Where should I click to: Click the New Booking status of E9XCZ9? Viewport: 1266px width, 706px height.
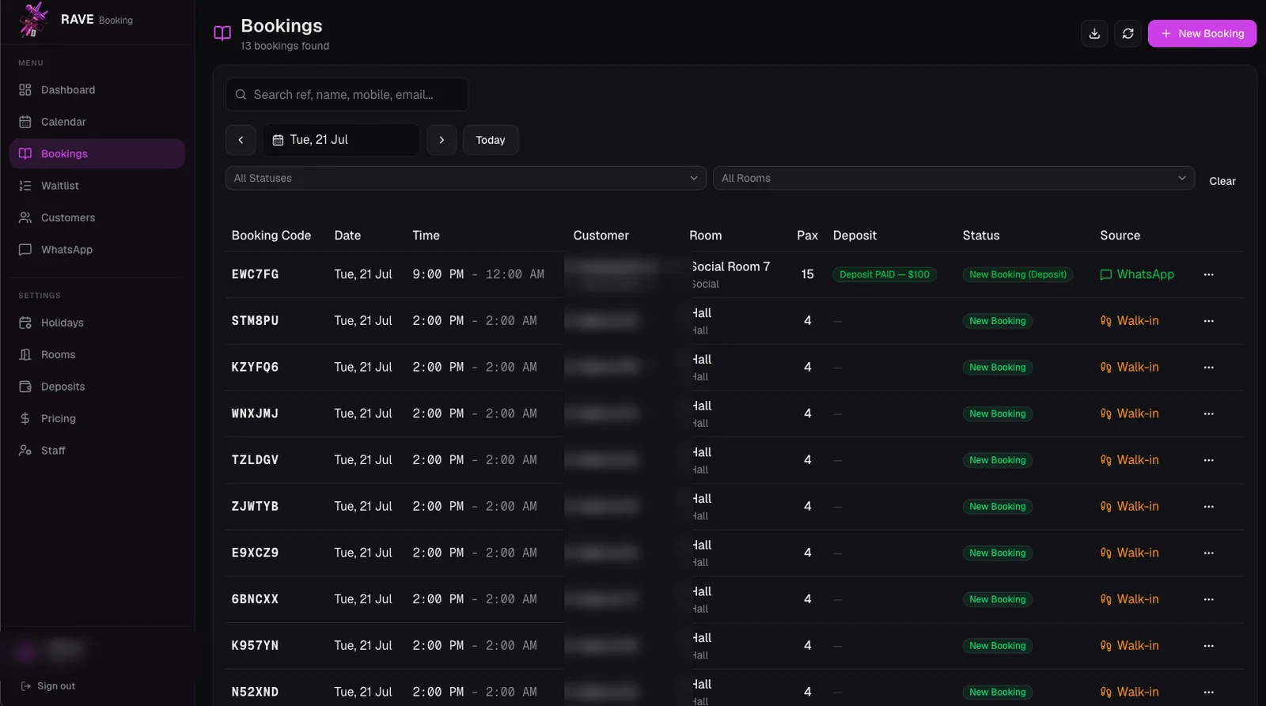tap(997, 553)
